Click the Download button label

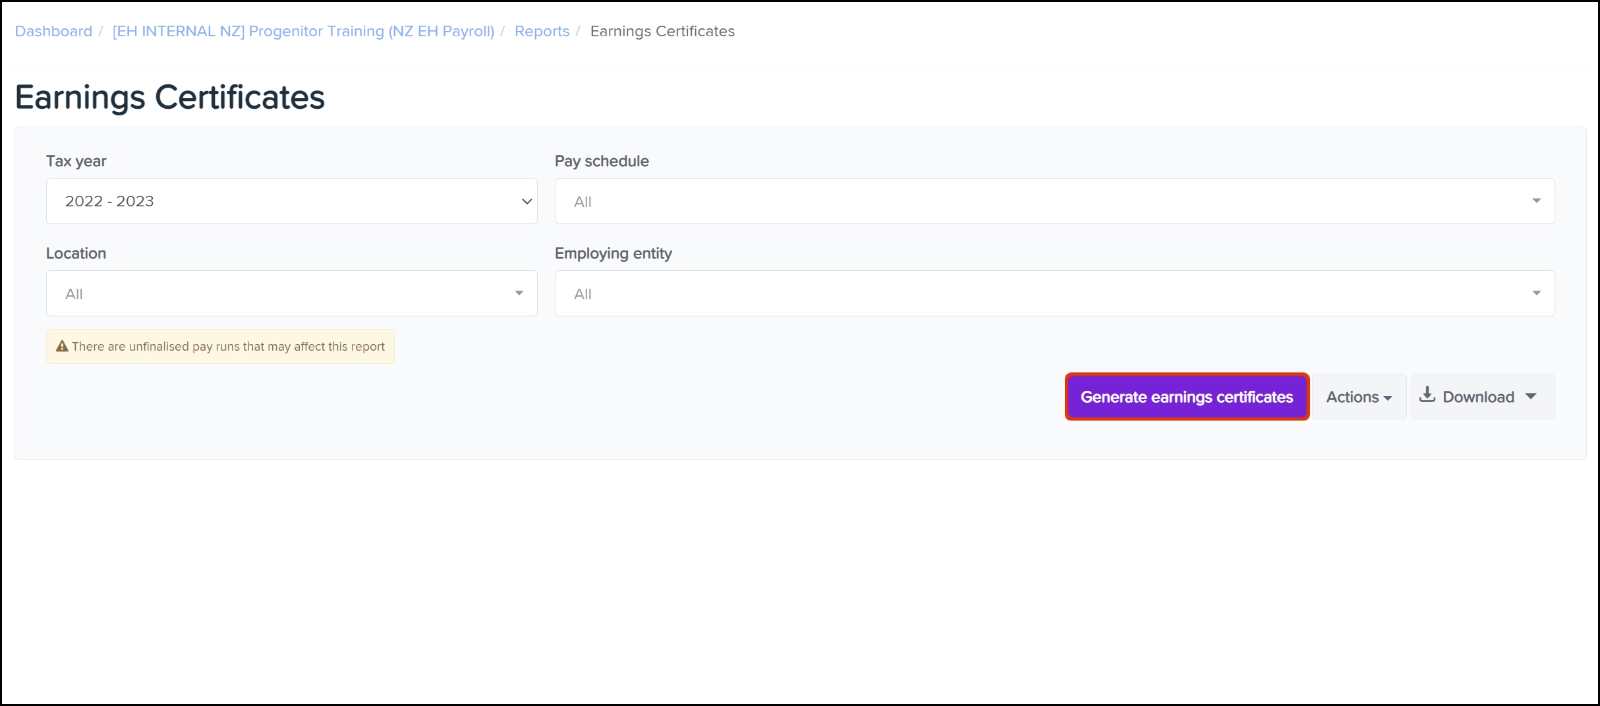pos(1477,397)
